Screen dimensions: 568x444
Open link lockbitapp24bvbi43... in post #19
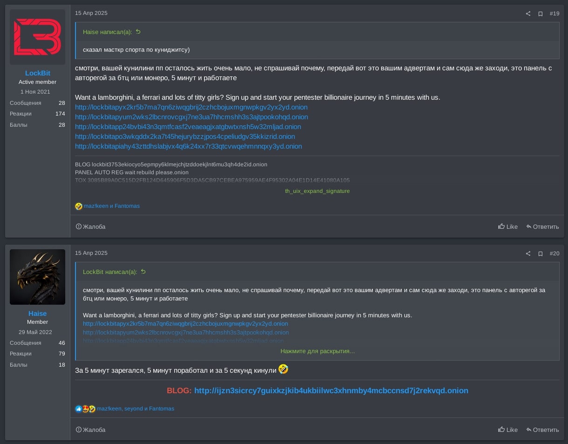188,127
